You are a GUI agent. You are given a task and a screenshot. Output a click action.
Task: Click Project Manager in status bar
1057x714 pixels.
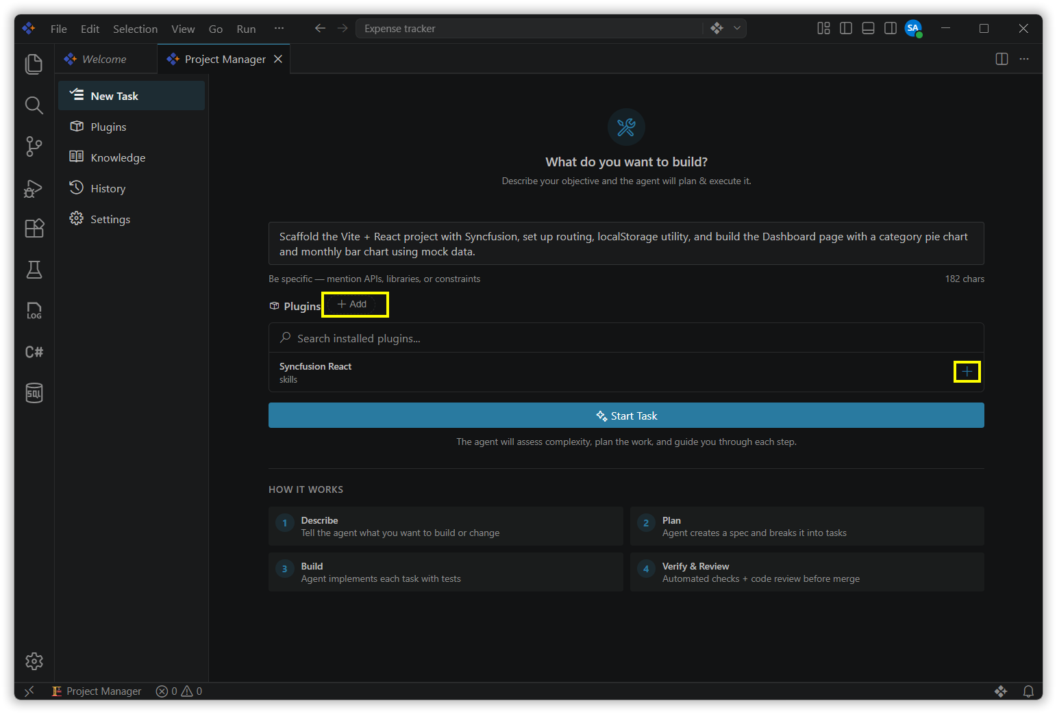[x=97, y=691]
